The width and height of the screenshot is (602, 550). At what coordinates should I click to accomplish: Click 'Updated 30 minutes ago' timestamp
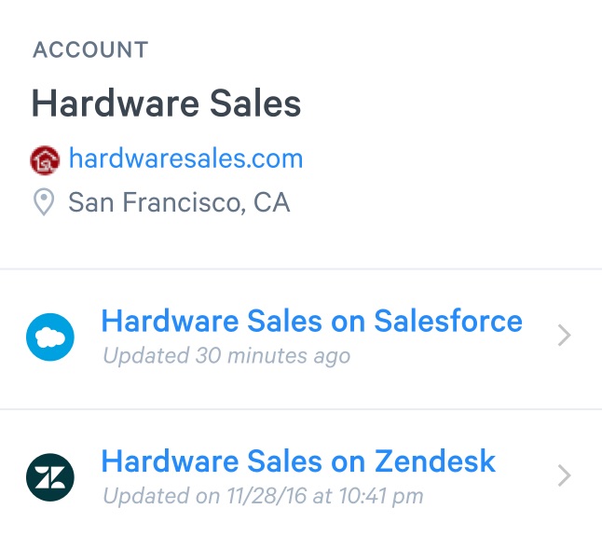(x=226, y=356)
